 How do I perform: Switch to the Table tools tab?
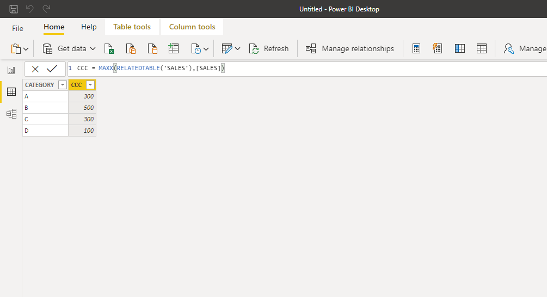pos(132,27)
